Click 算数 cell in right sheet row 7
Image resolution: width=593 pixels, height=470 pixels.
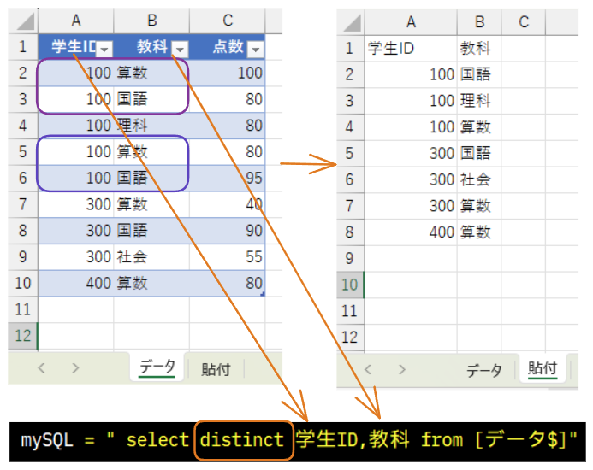pyautogui.click(x=479, y=206)
